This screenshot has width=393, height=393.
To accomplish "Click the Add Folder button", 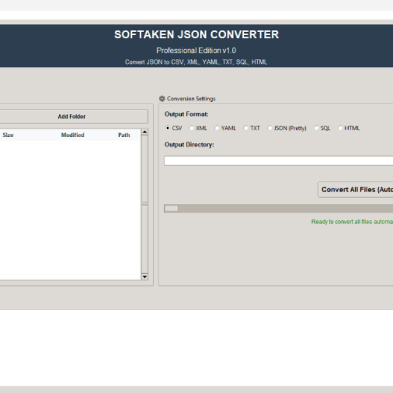I will tap(72, 117).
